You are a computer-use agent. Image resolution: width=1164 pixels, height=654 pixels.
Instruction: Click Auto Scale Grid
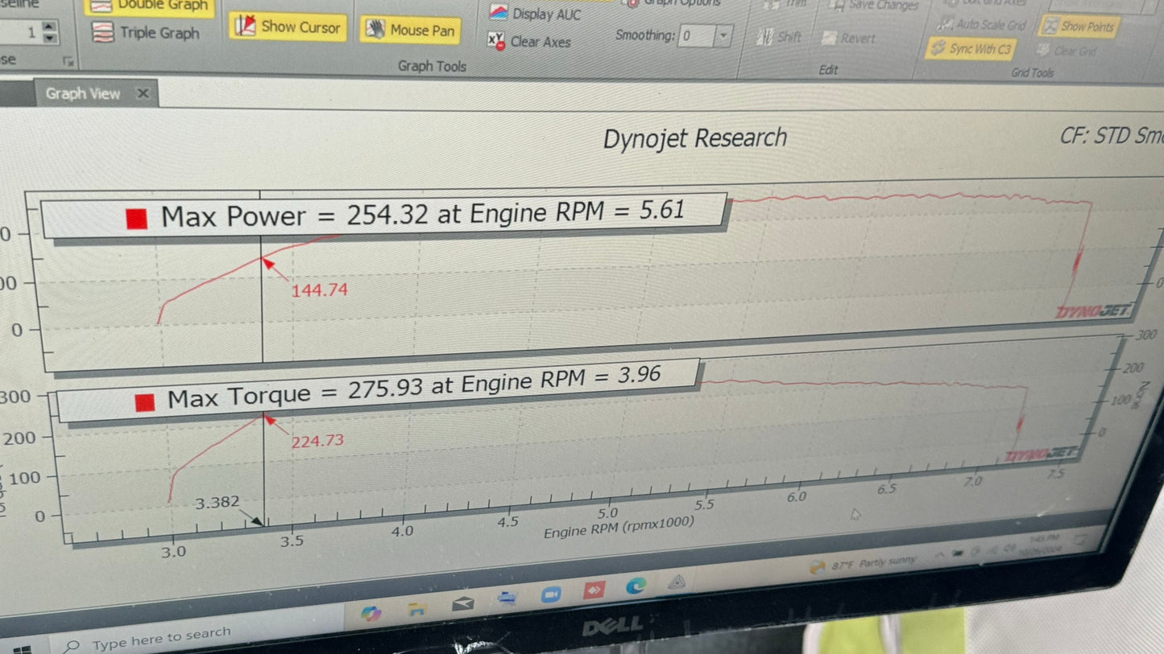click(x=981, y=25)
